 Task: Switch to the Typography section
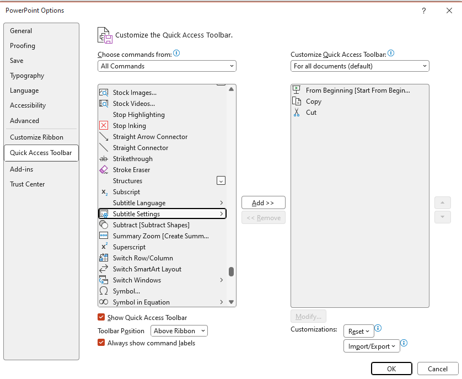41,76
